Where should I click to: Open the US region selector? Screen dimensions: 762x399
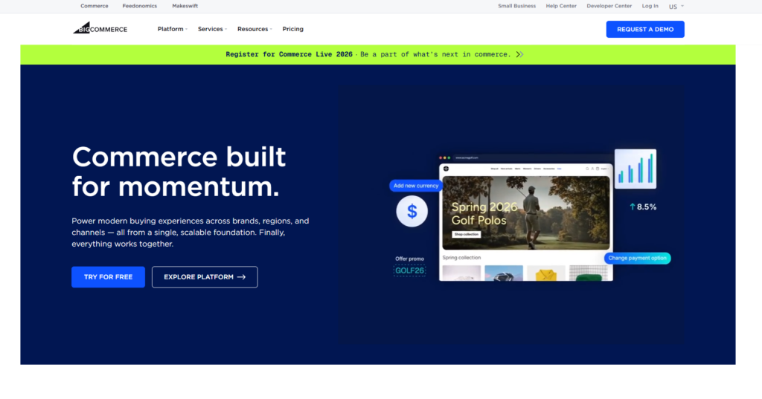[676, 7]
